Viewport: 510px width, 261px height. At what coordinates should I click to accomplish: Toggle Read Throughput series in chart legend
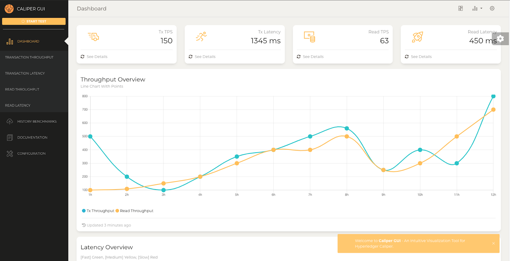click(135, 211)
